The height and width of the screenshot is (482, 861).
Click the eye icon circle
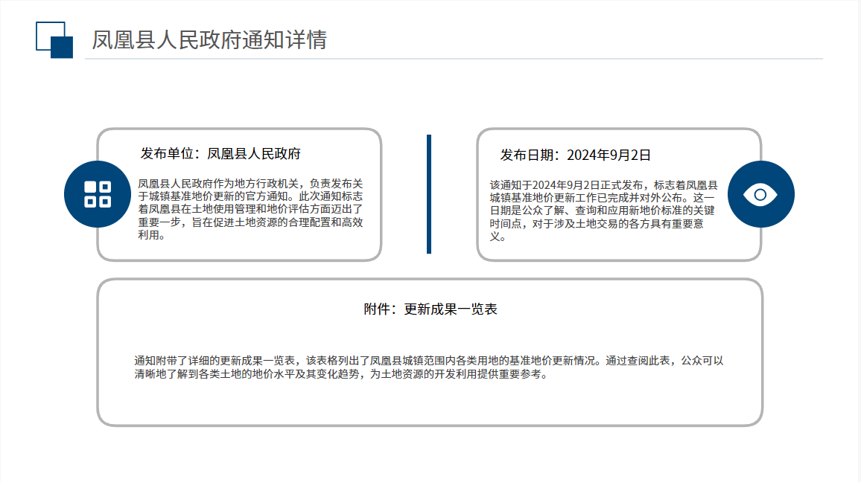click(x=760, y=194)
